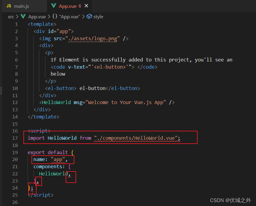The image size is (256, 206).
Task: Click the export default statement
Action: click(48, 152)
